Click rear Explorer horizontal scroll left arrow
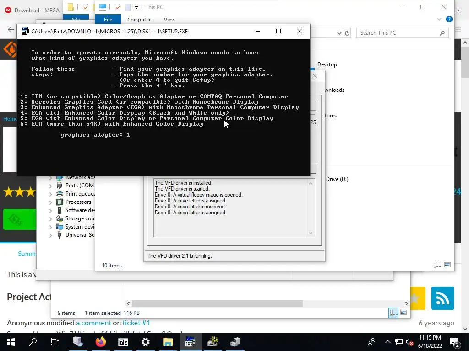Viewport: 469px width, 351px height. [x=128, y=303]
